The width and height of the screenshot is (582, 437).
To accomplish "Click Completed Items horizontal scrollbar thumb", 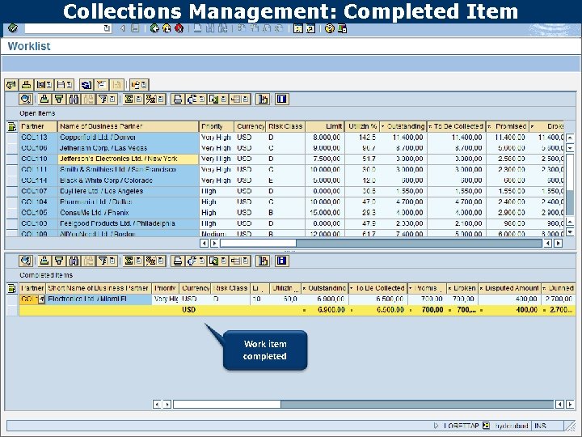I will point(227,405).
